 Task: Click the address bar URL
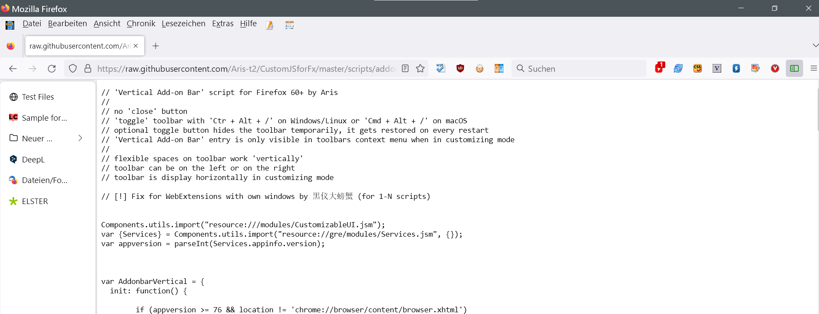(x=246, y=69)
